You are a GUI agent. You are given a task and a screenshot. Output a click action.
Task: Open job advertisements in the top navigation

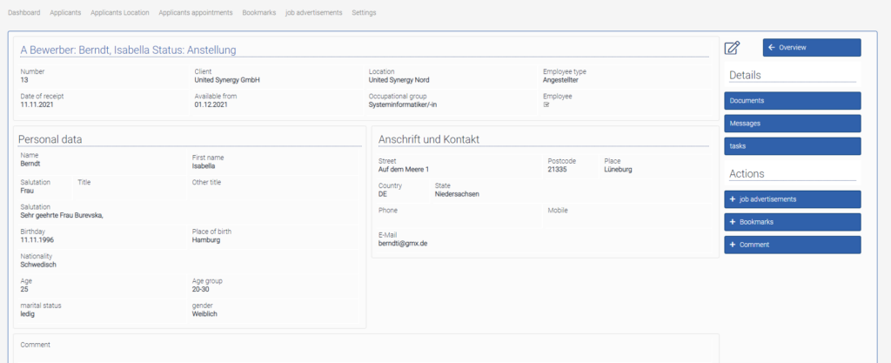314,13
